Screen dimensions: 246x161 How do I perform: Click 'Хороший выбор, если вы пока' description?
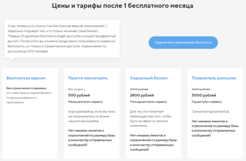[x=91, y=111]
